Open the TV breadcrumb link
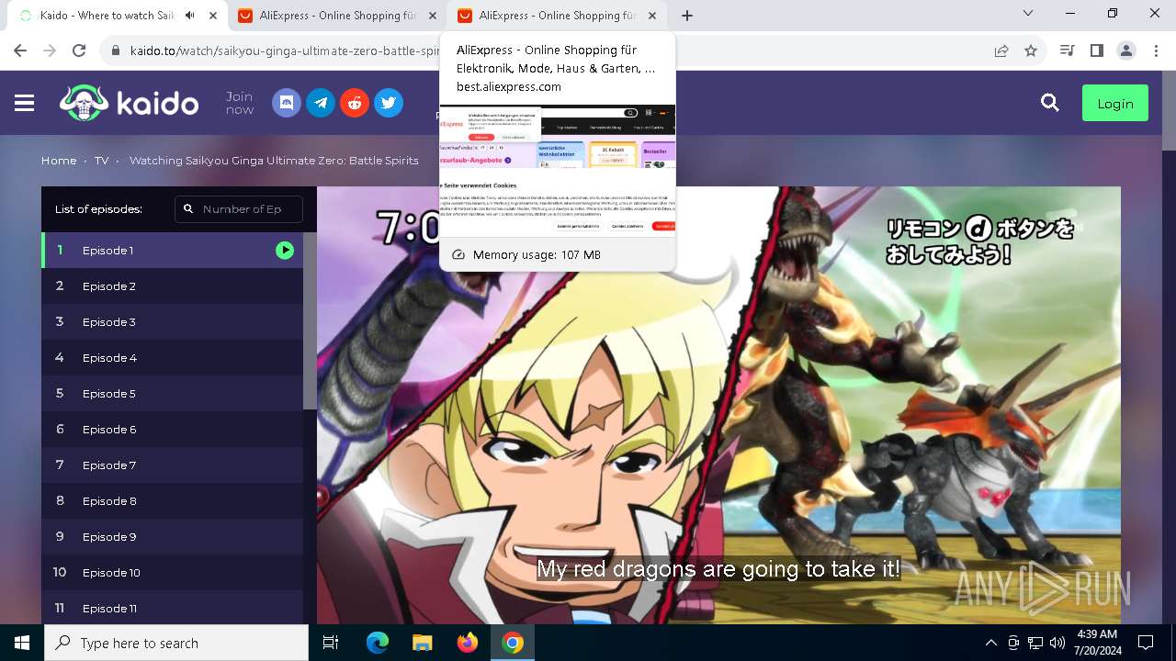Viewport: 1176px width, 661px height. pyautogui.click(x=101, y=161)
